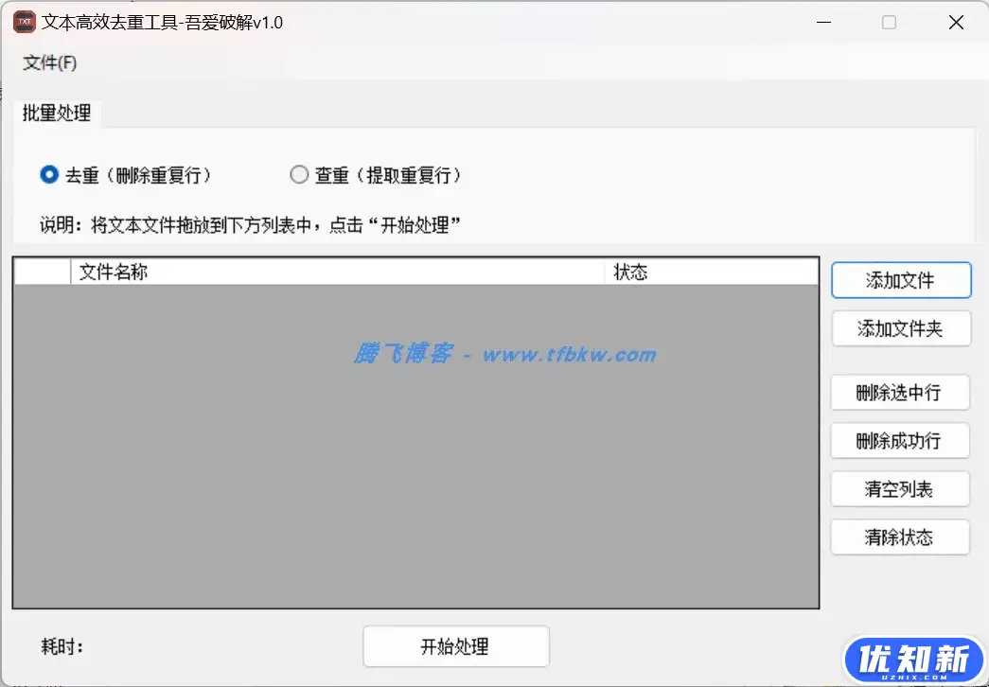Click next to the 耗时 label

(62, 645)
